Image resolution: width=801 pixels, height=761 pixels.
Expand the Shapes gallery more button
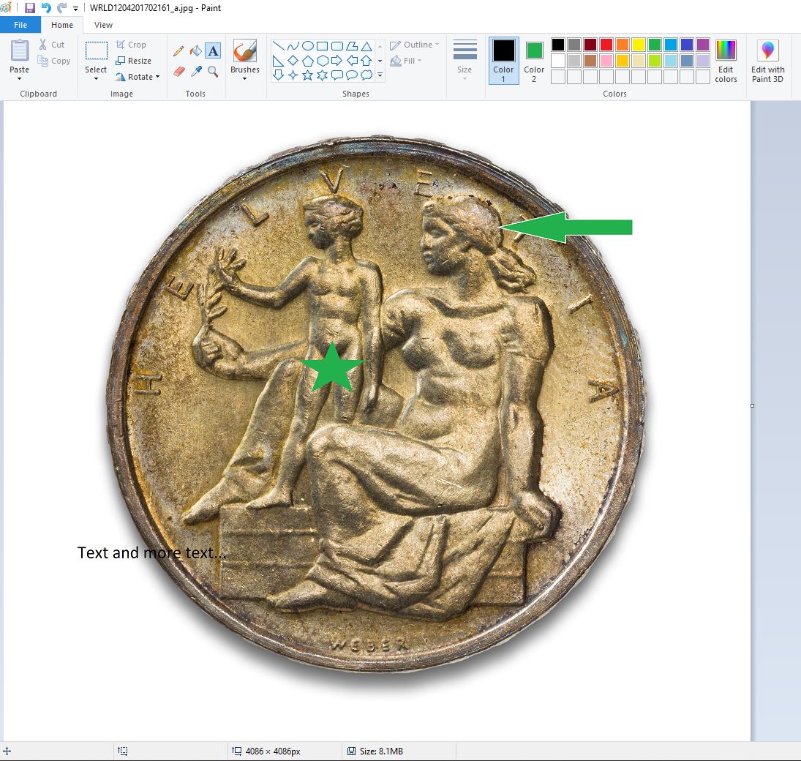[380, 75]
